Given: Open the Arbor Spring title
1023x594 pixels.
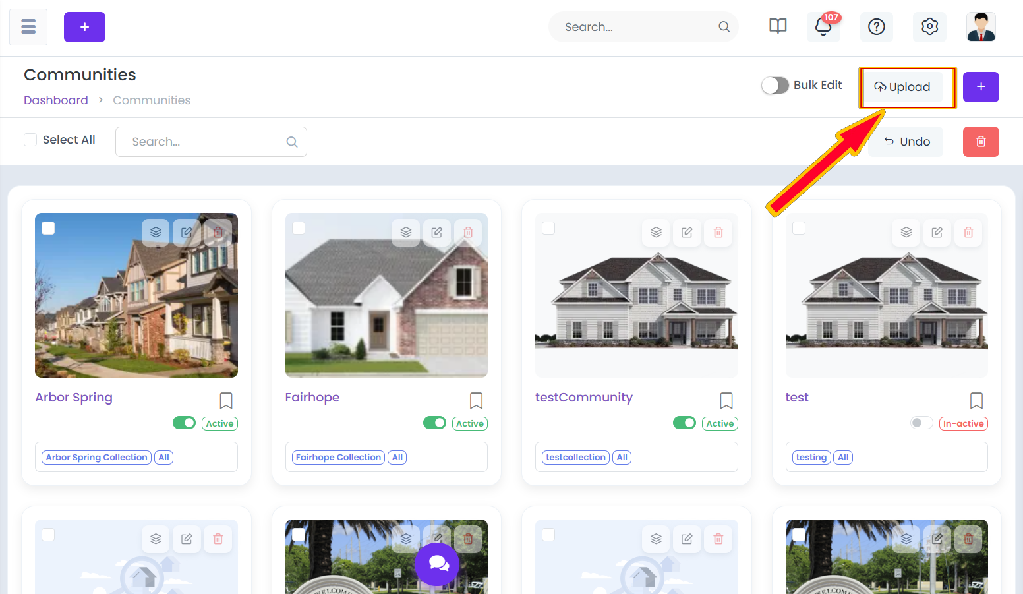Looking at the screenshot, I should 74,398.
